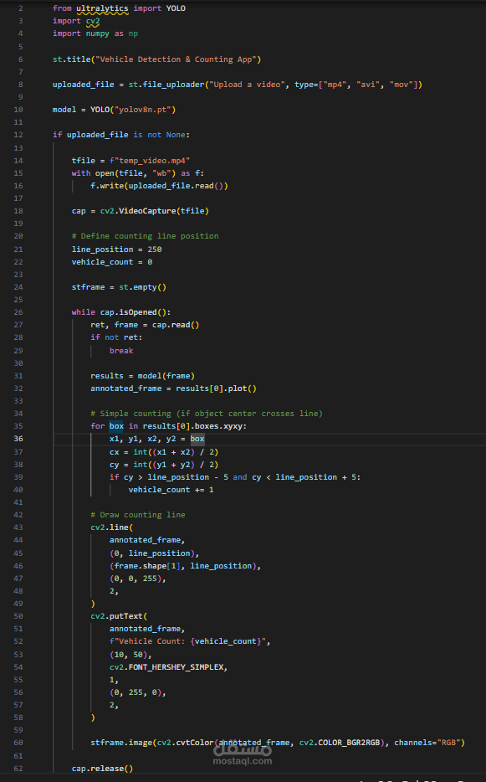Click "stframe = st.empty()" line

[x=119, y=287]
